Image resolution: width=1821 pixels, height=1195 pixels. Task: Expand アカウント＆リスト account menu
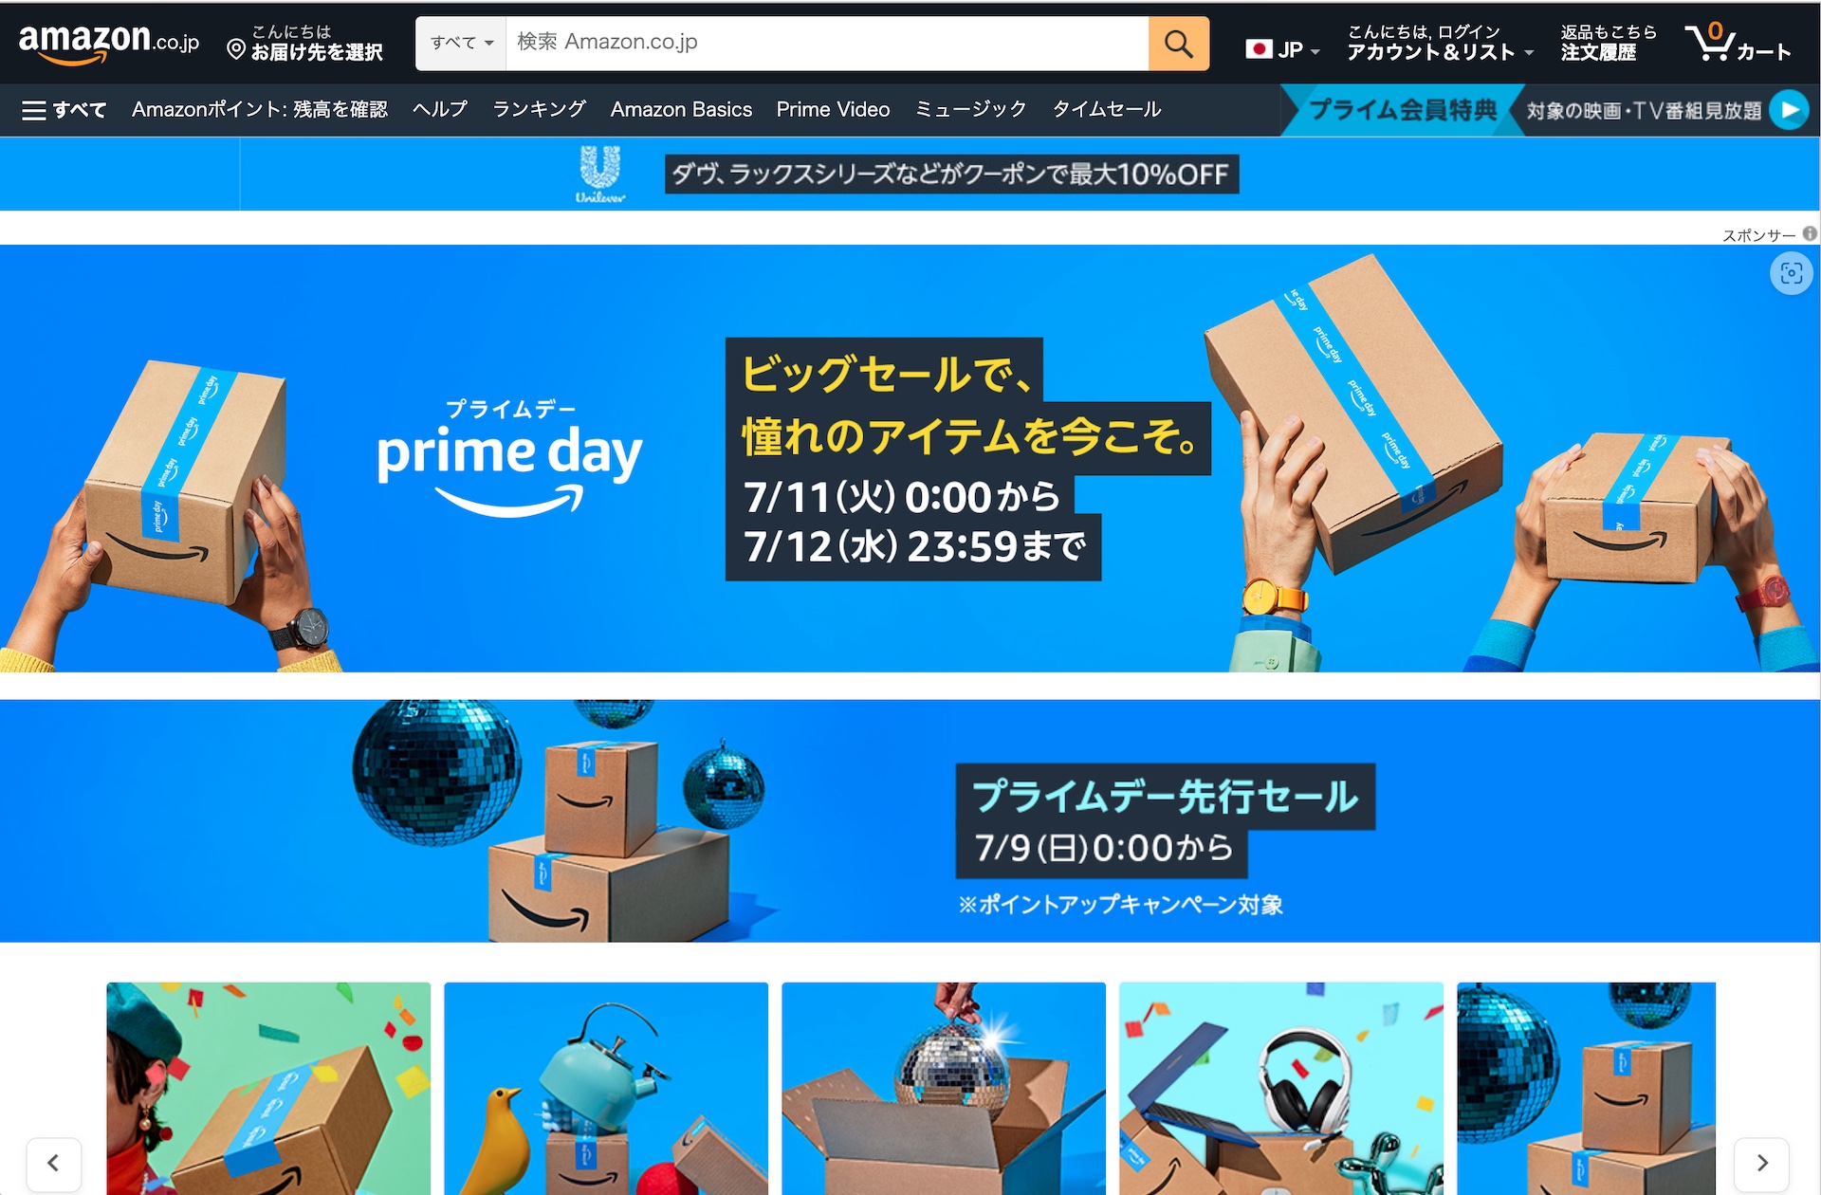[1440, 43]
